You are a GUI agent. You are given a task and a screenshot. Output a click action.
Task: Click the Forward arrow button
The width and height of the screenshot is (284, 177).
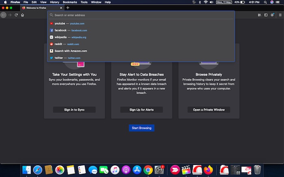[x=10, y=15]
